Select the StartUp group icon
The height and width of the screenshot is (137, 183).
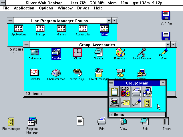pos(40,28)
